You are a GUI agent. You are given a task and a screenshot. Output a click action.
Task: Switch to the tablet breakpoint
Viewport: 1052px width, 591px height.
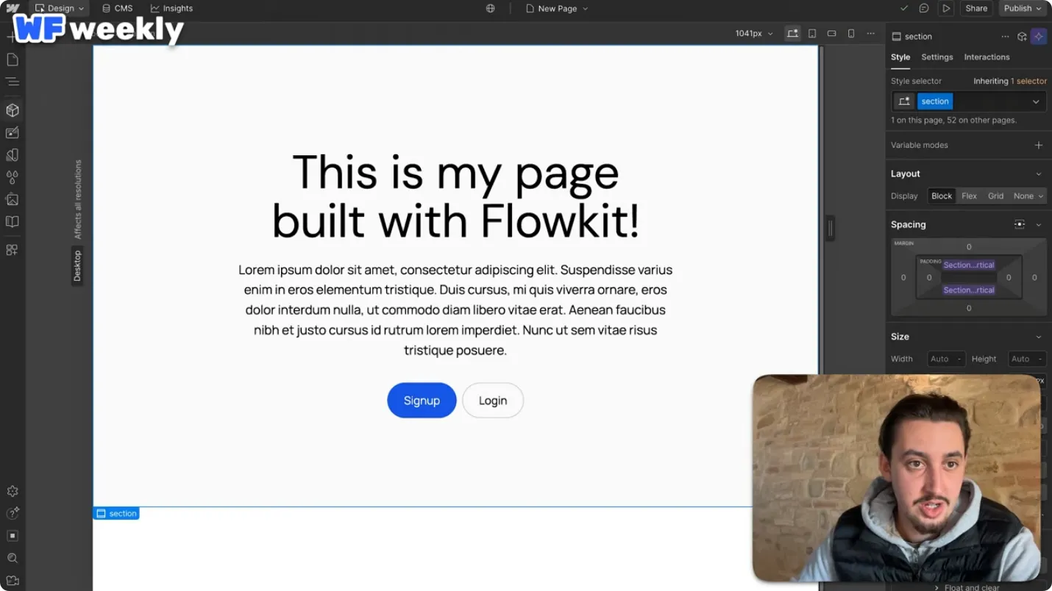[812, 34]
